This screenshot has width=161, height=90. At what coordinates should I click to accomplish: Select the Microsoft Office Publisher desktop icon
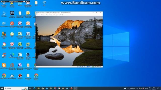click(x=20, y=55)
